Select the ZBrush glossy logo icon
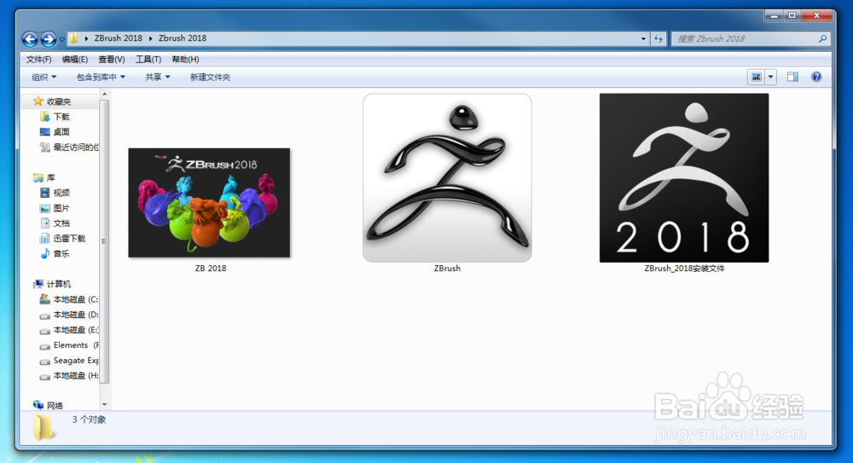The height and width of the screenshot is (463, 853). [x=447, y=178]
